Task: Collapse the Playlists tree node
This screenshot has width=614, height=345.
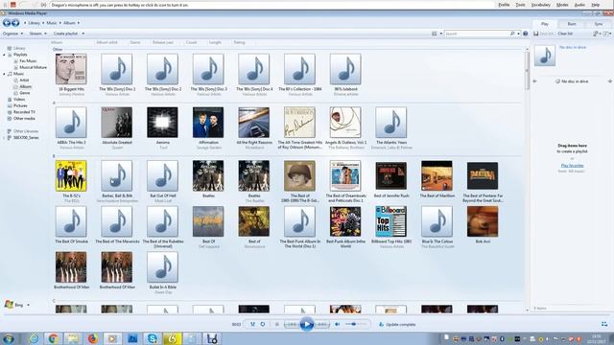Action: pyautogui.click(x=4, y=55)
